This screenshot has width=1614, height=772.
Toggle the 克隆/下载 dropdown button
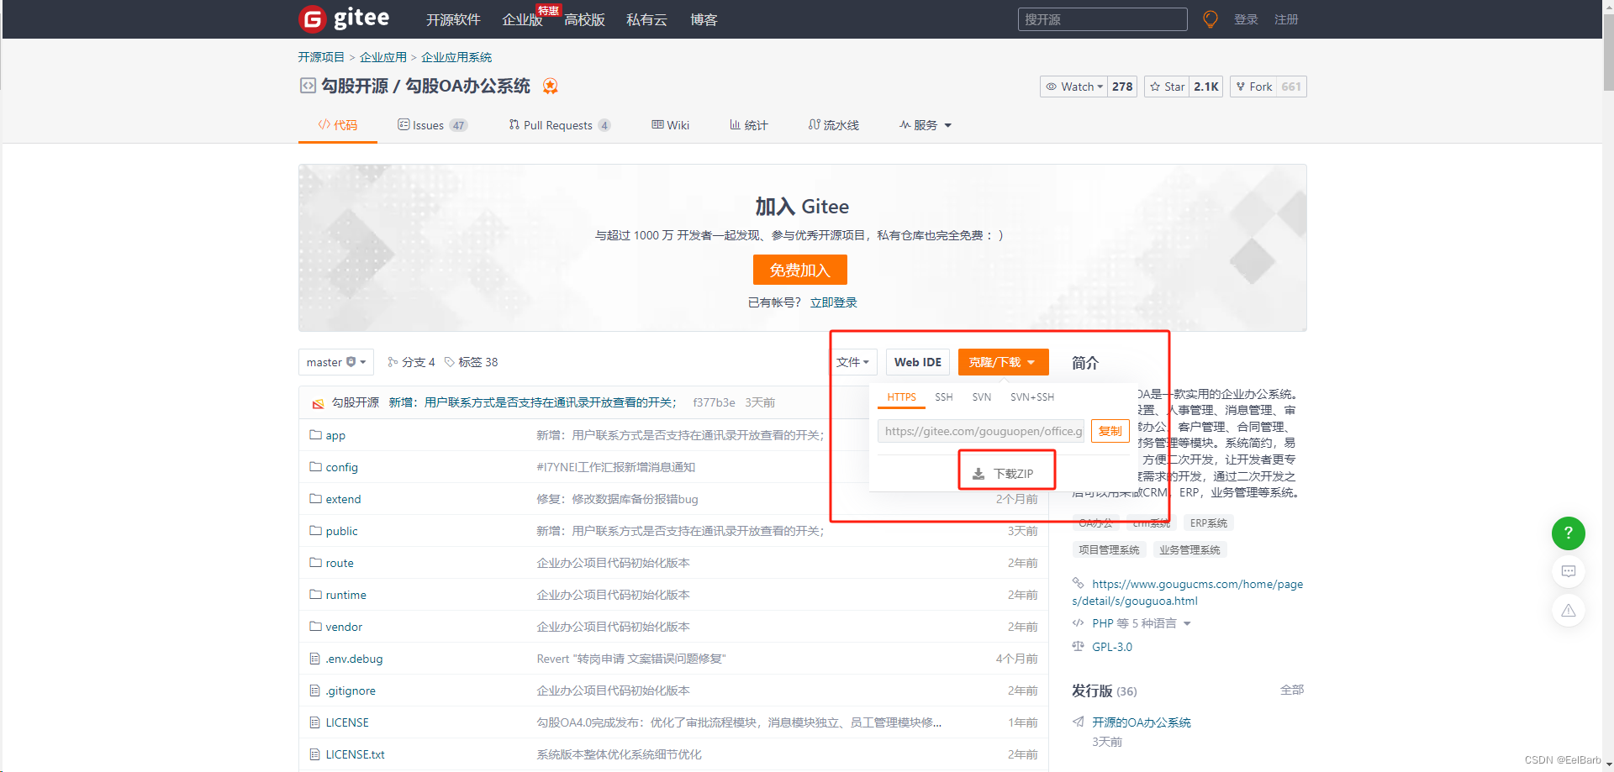tap(1003, 362)
